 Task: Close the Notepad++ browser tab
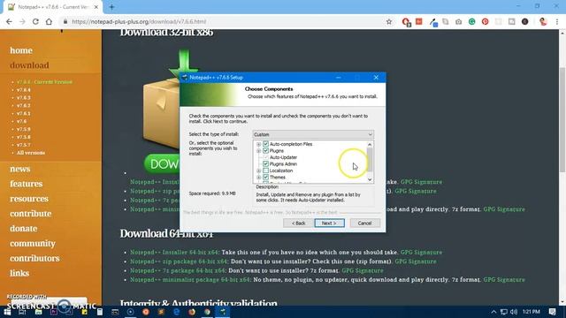click(96, 7)
